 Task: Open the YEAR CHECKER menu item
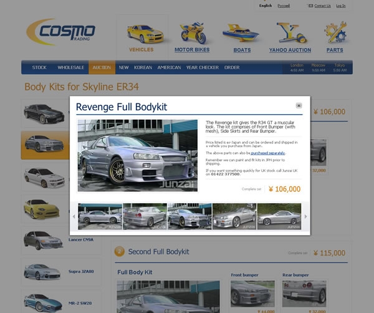click(203, 67)
